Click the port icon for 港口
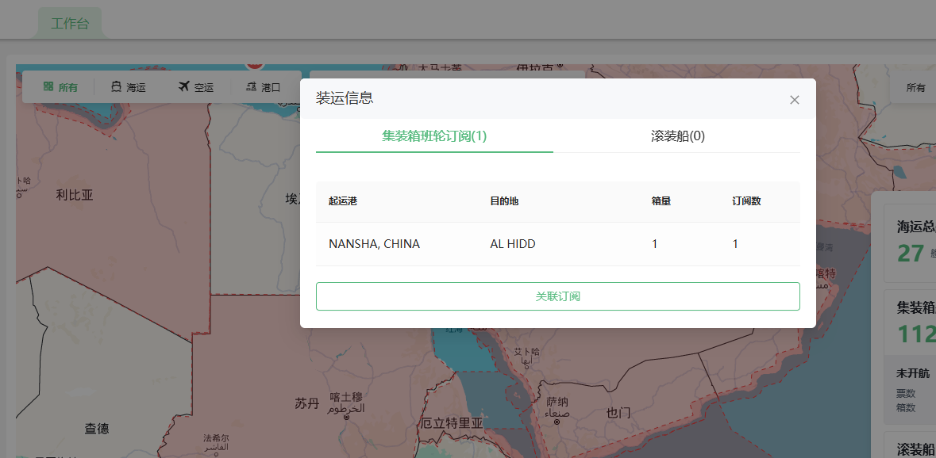The width and height of the screenshot is (936, 458). pyautogui.click(x=251, y=87)
